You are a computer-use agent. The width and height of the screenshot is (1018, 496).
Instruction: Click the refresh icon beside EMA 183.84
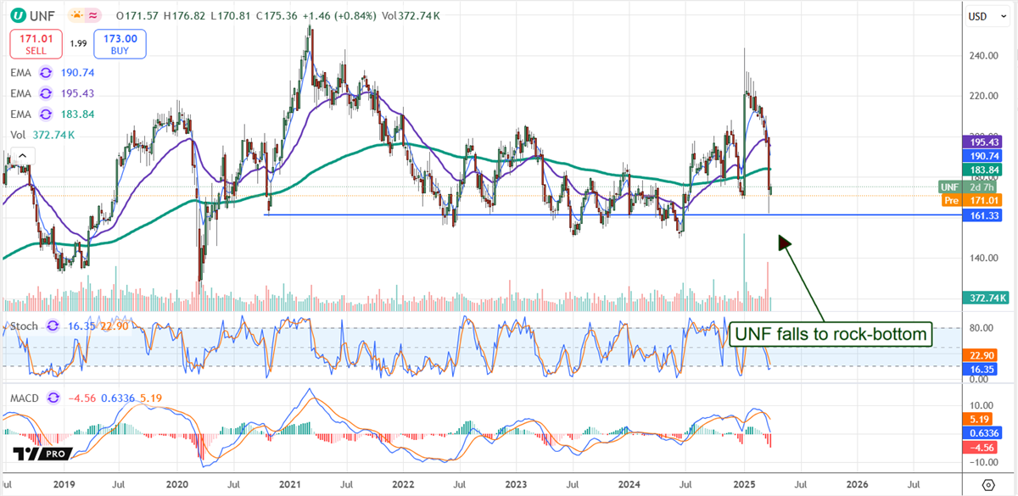coord(45,113)
